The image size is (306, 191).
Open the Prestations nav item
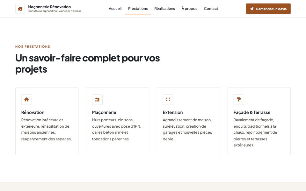[138, 9]
